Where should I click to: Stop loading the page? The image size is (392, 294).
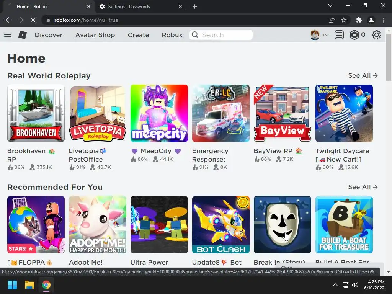33,20
